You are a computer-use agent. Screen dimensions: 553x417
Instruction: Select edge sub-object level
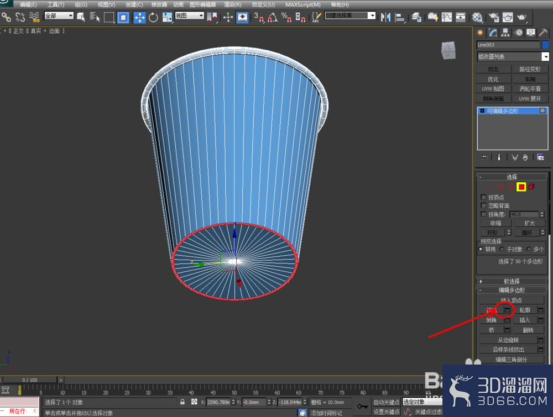point(500,187)
